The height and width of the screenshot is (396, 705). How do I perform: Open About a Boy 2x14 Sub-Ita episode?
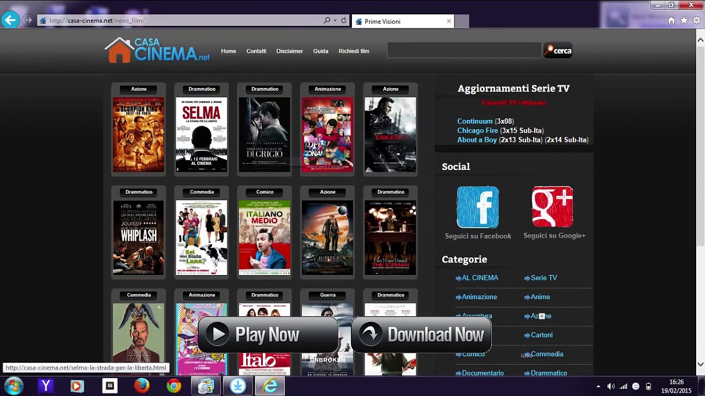click(x=567, y=140)
